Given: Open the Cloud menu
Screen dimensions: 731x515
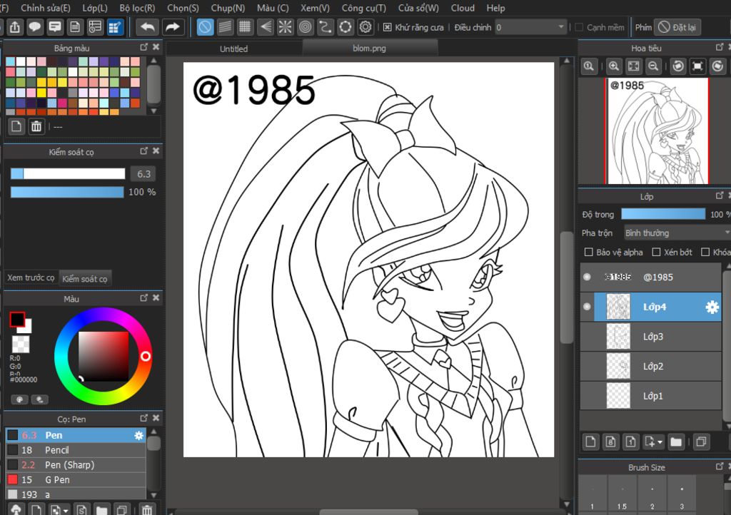Looking at the screenshot, I should click(463, 8).
